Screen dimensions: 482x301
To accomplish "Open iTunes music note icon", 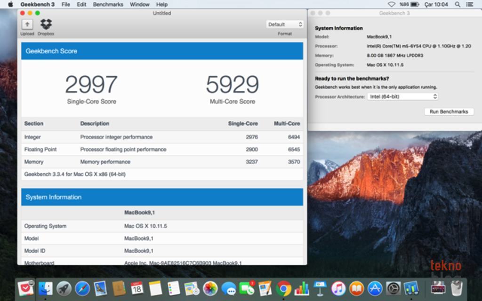I will click(x=338, y=289).
